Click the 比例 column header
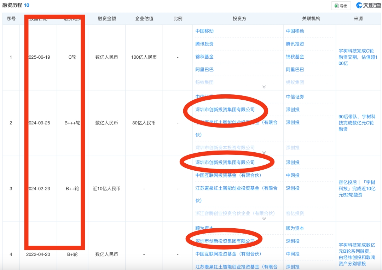This screenshot has height=270, width=382. point(178,18)
